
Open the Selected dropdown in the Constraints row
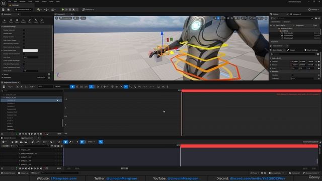tap(41, 78)
